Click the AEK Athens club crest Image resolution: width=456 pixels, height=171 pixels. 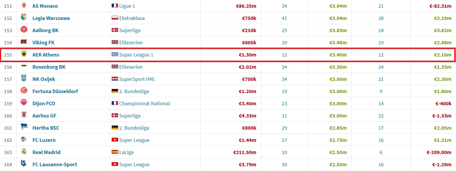coord(24,54)
